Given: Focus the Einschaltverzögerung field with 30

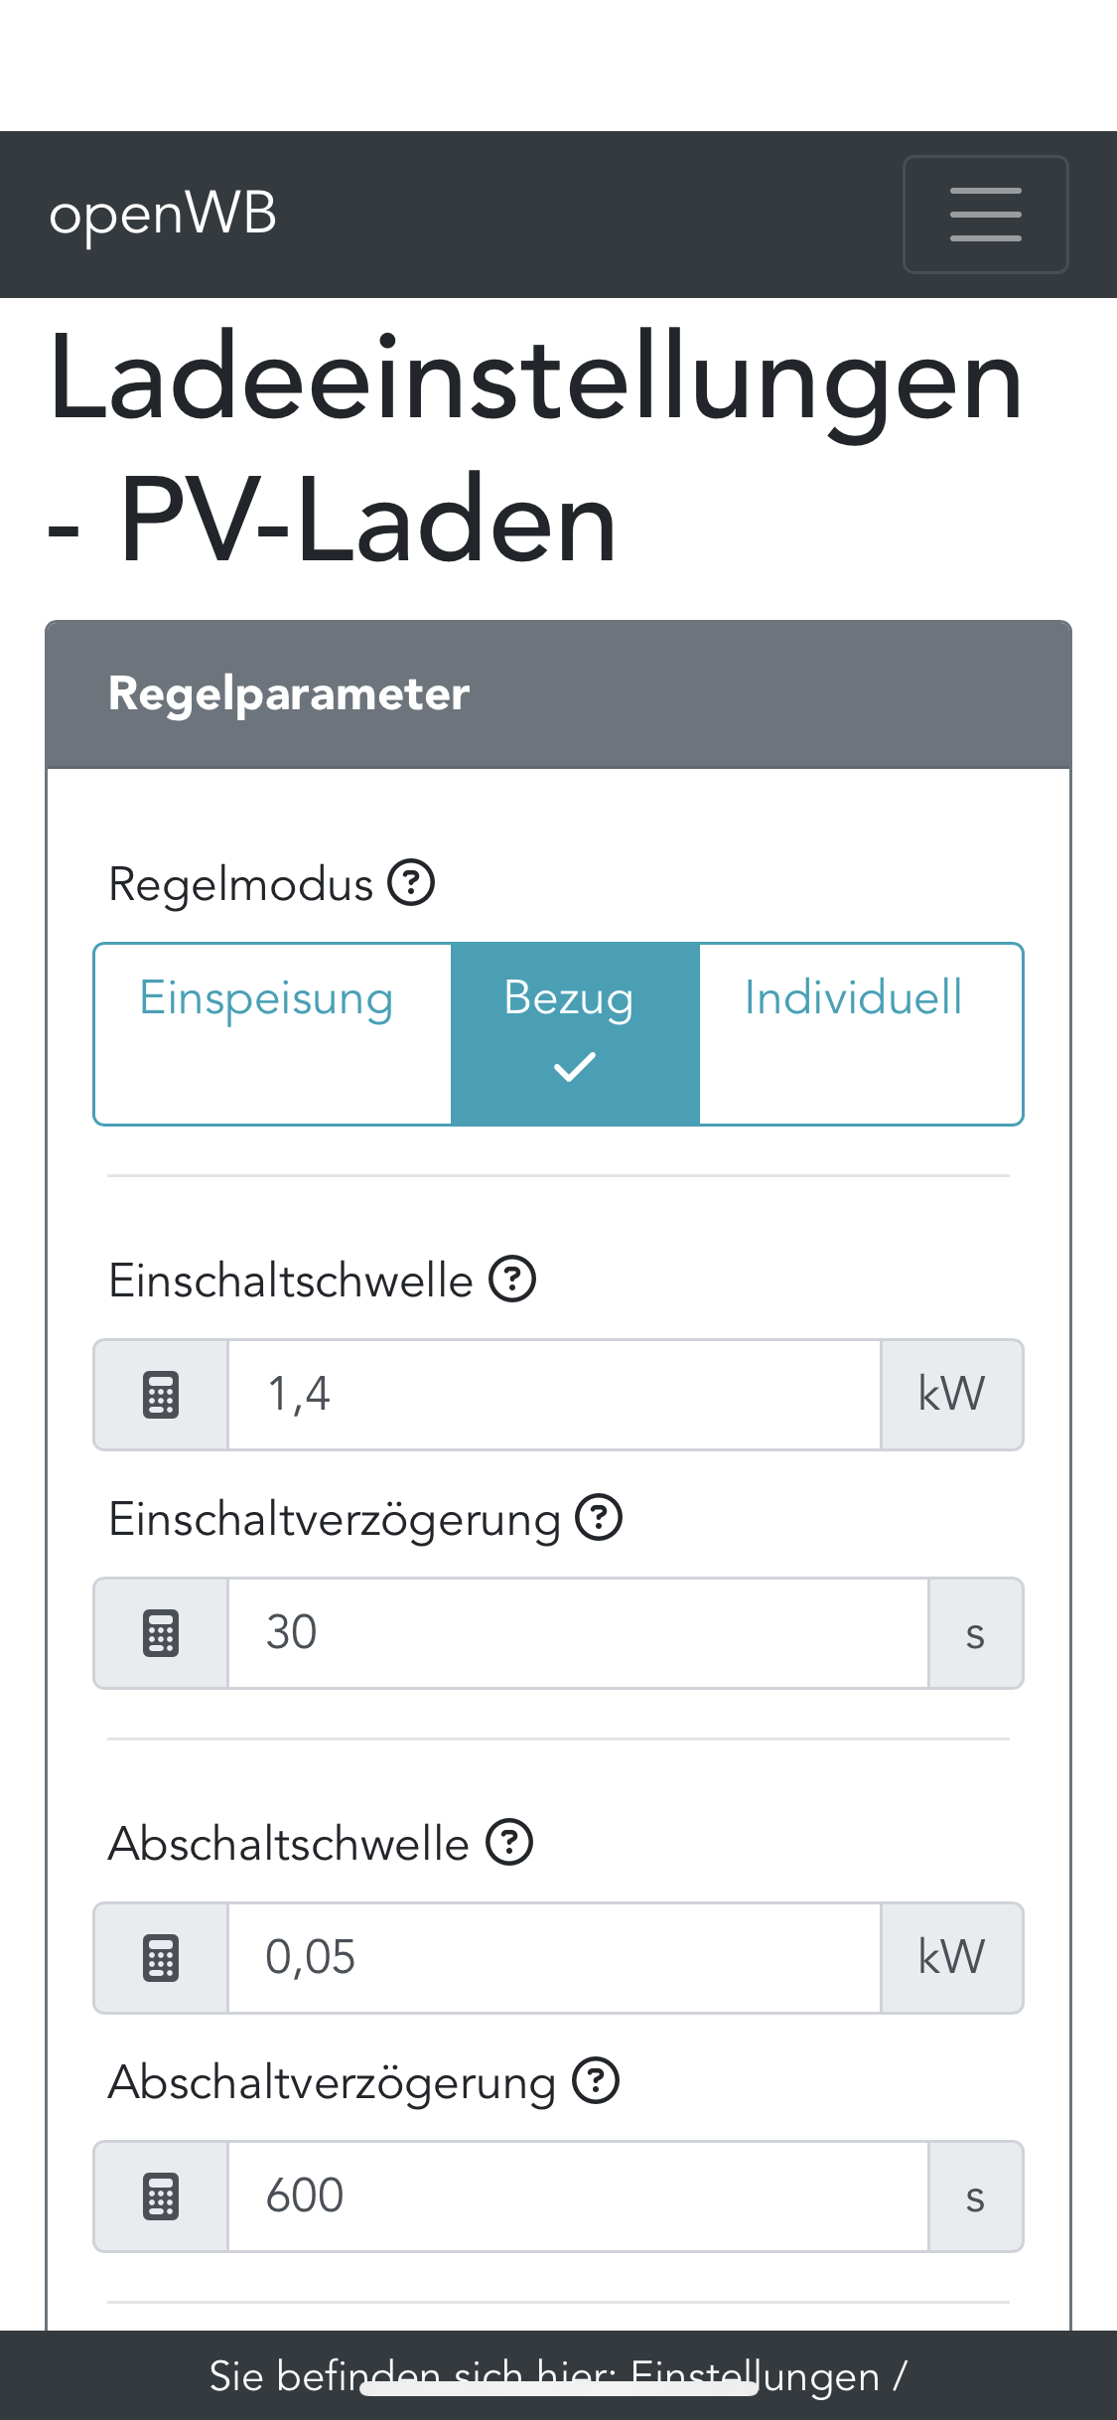Looking at the screenshot, I should pos(578,1633).
